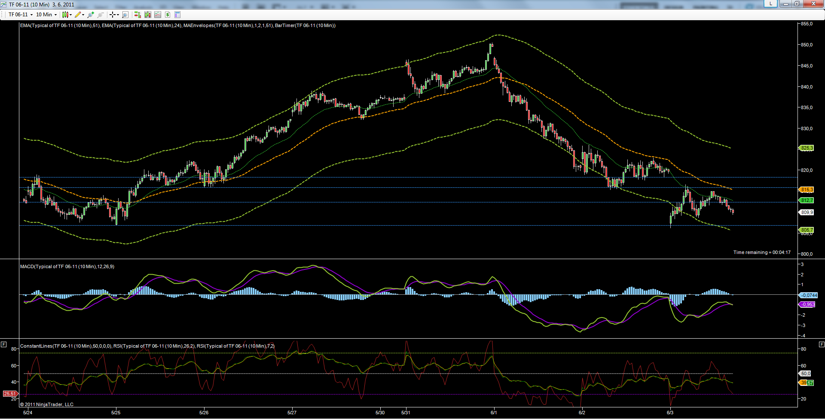Select the pencil drawing tools icon
Image resolution: width=825 pixels, height=419 pixels.
[x=78, y=15]
